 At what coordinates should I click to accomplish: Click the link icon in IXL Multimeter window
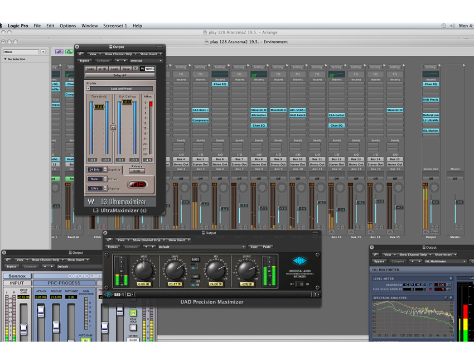(376, 254)
